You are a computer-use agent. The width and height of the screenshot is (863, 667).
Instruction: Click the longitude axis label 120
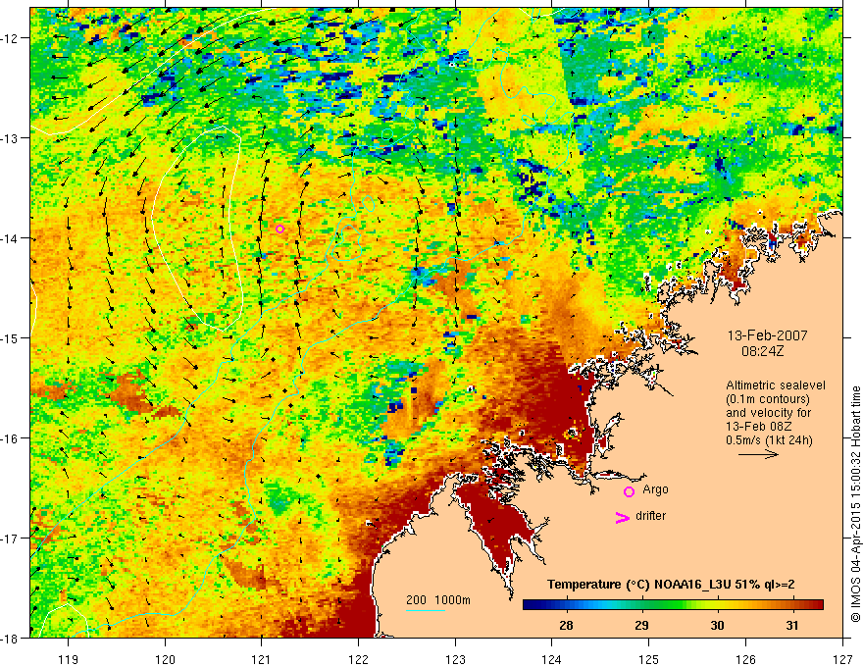165,659
